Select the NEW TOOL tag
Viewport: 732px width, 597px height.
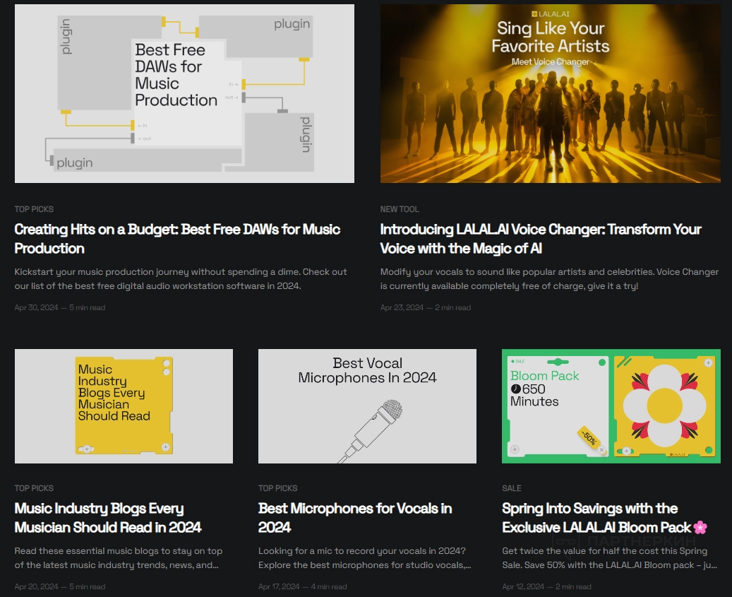point(400,209)
